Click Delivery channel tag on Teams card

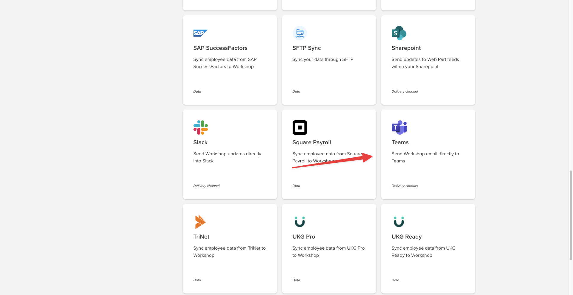(405, 186)
